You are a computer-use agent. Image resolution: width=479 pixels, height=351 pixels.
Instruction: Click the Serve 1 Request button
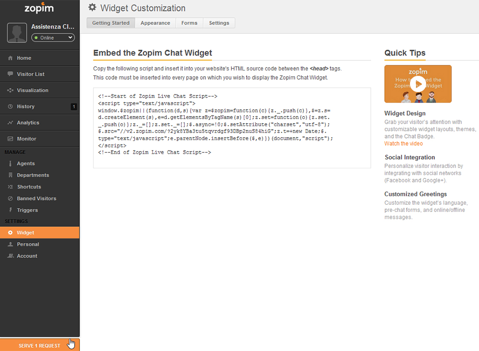click(x=40, y=345)
